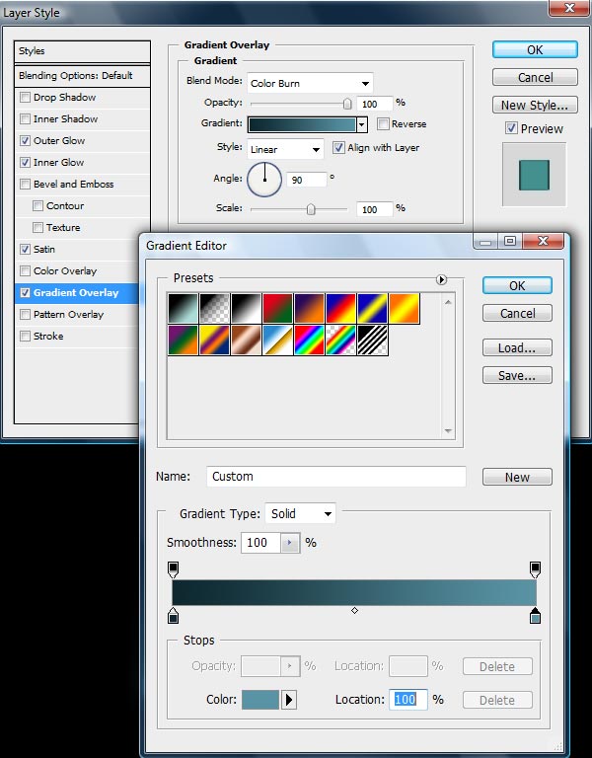This screenshot has width=592, height=758.
Task: Click the Load... button
Action: (517, 347)
